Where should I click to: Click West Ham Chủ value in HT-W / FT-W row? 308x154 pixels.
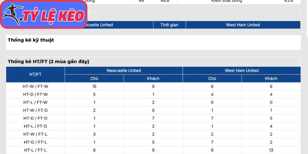[212, 86]
